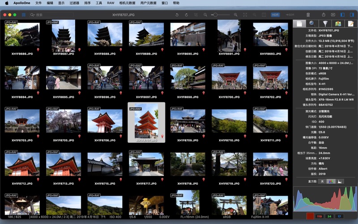Click the histogram graph

tap(325, 199)
